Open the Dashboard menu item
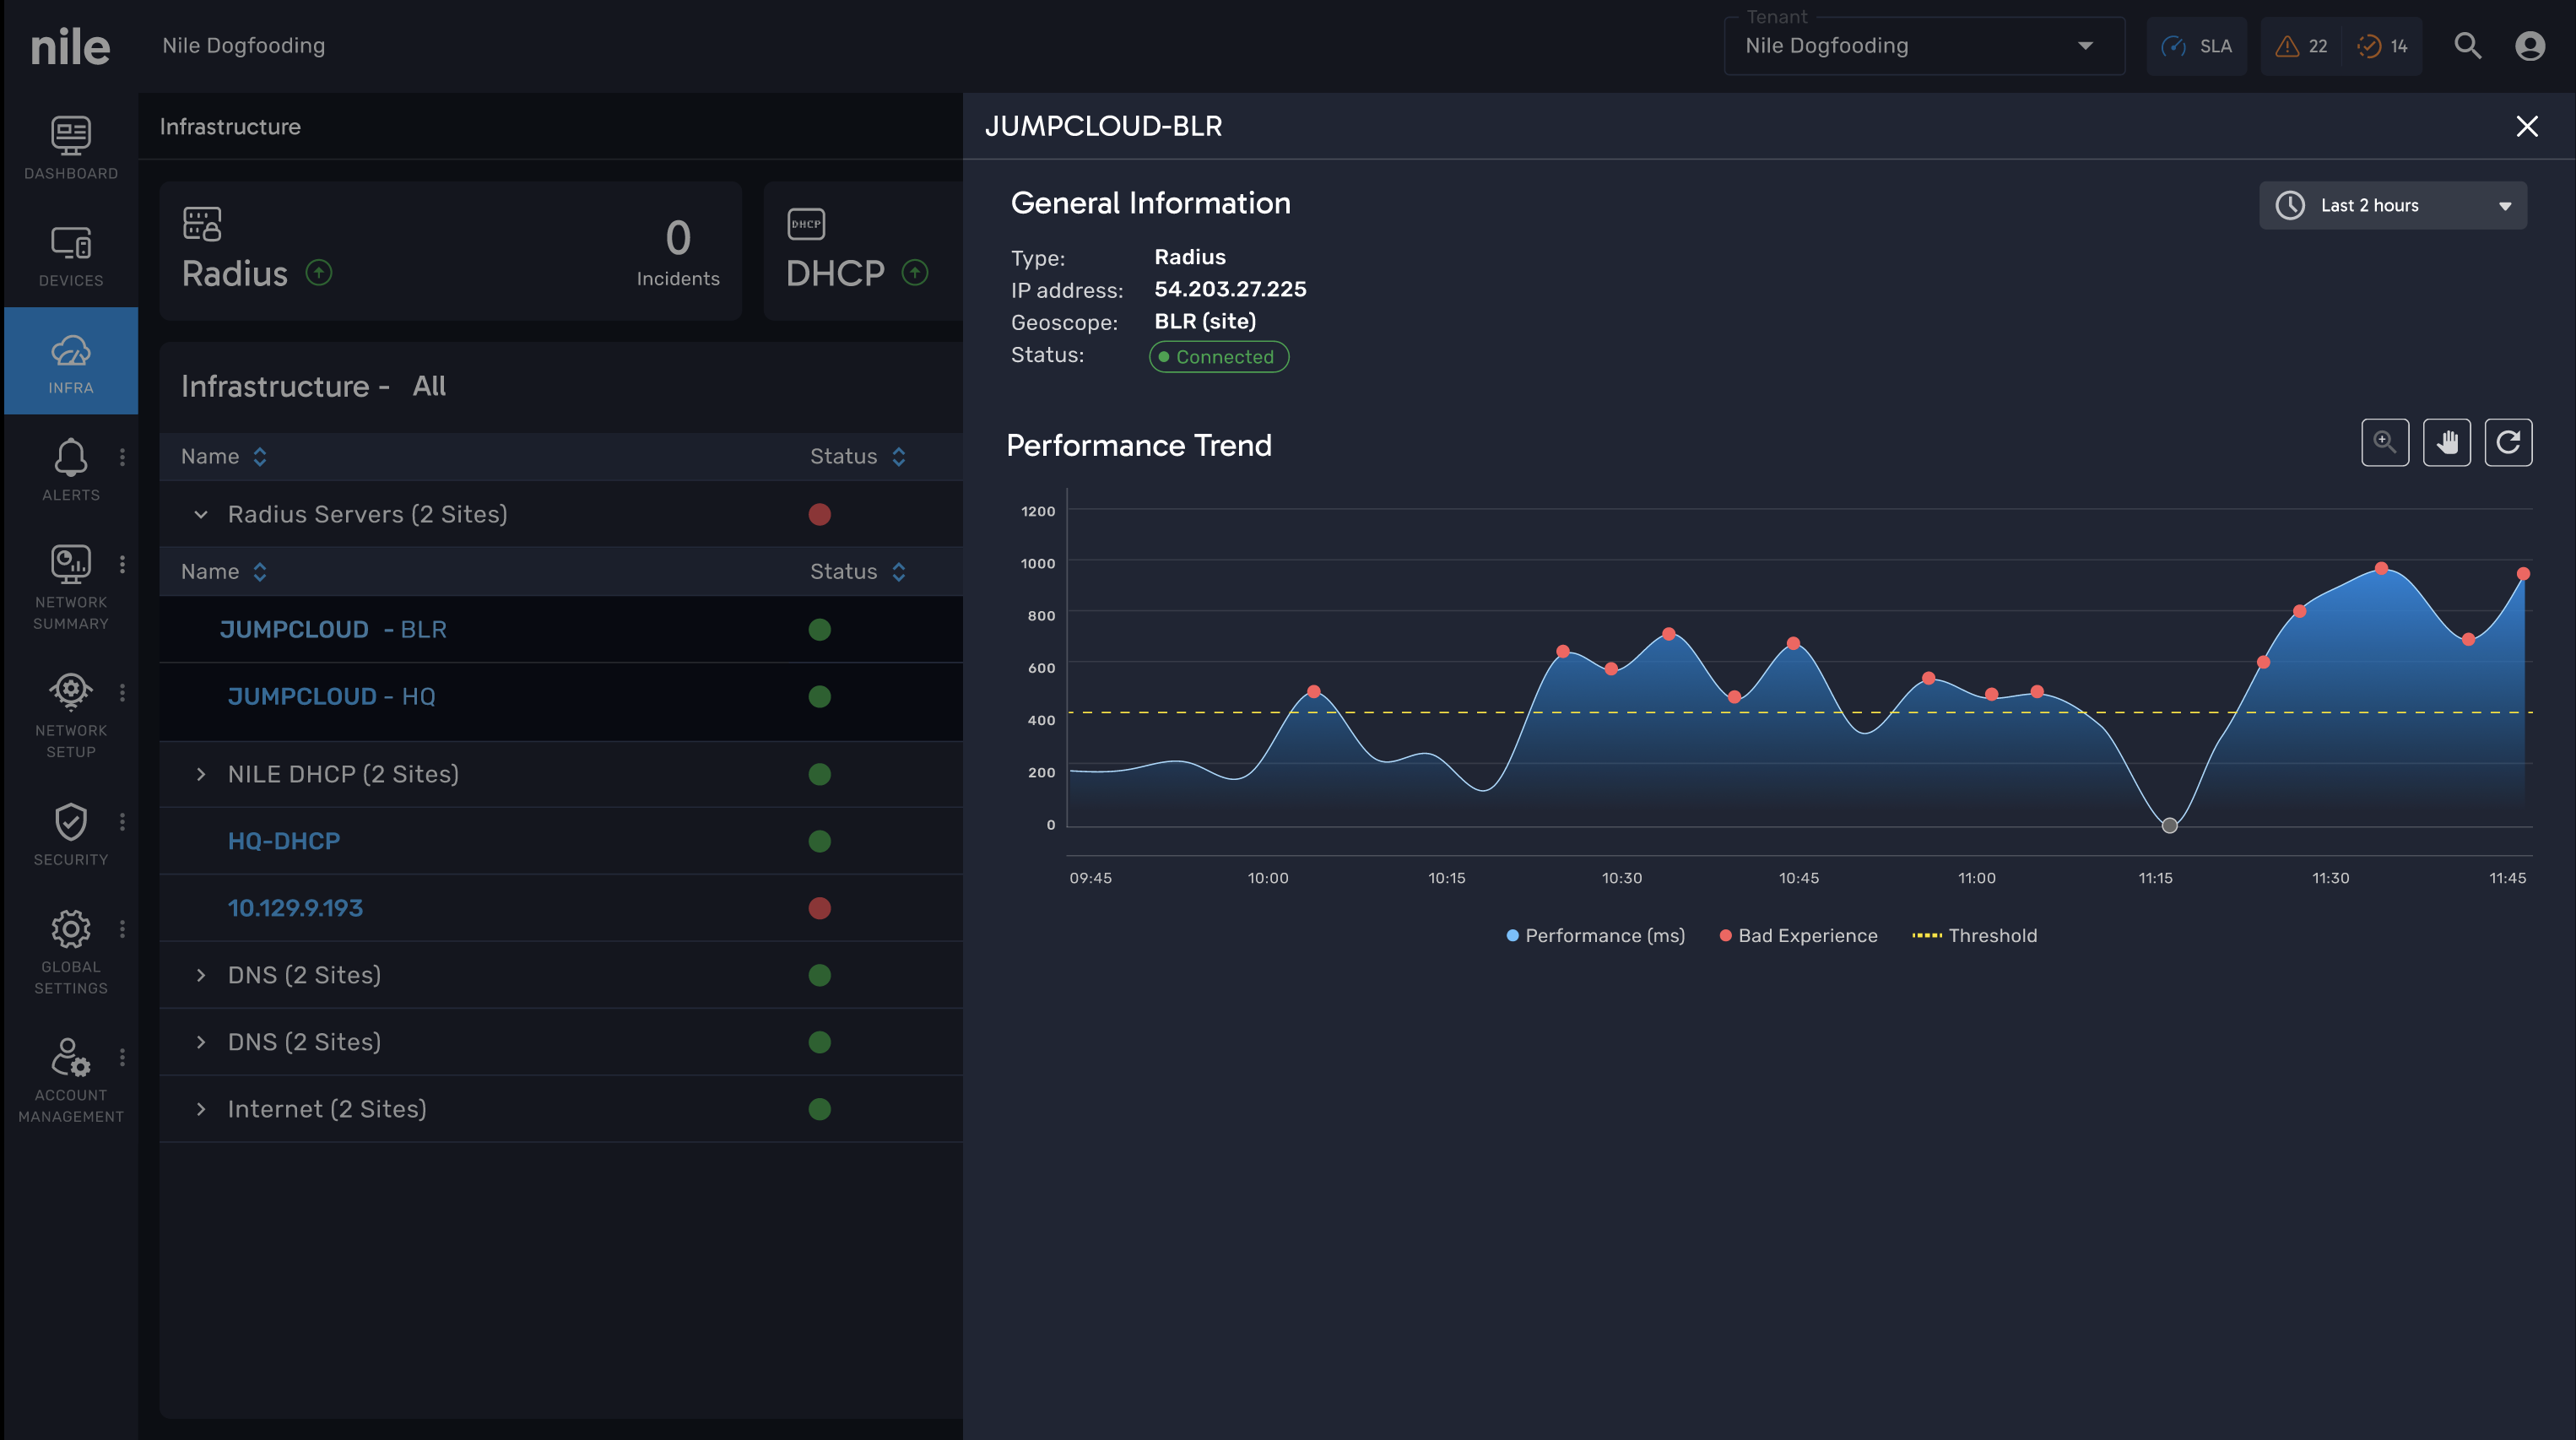The image size is (2576, 1440). pos(70,148)
